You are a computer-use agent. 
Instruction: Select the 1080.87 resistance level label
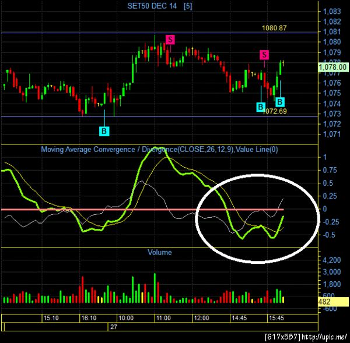[274, 28]
